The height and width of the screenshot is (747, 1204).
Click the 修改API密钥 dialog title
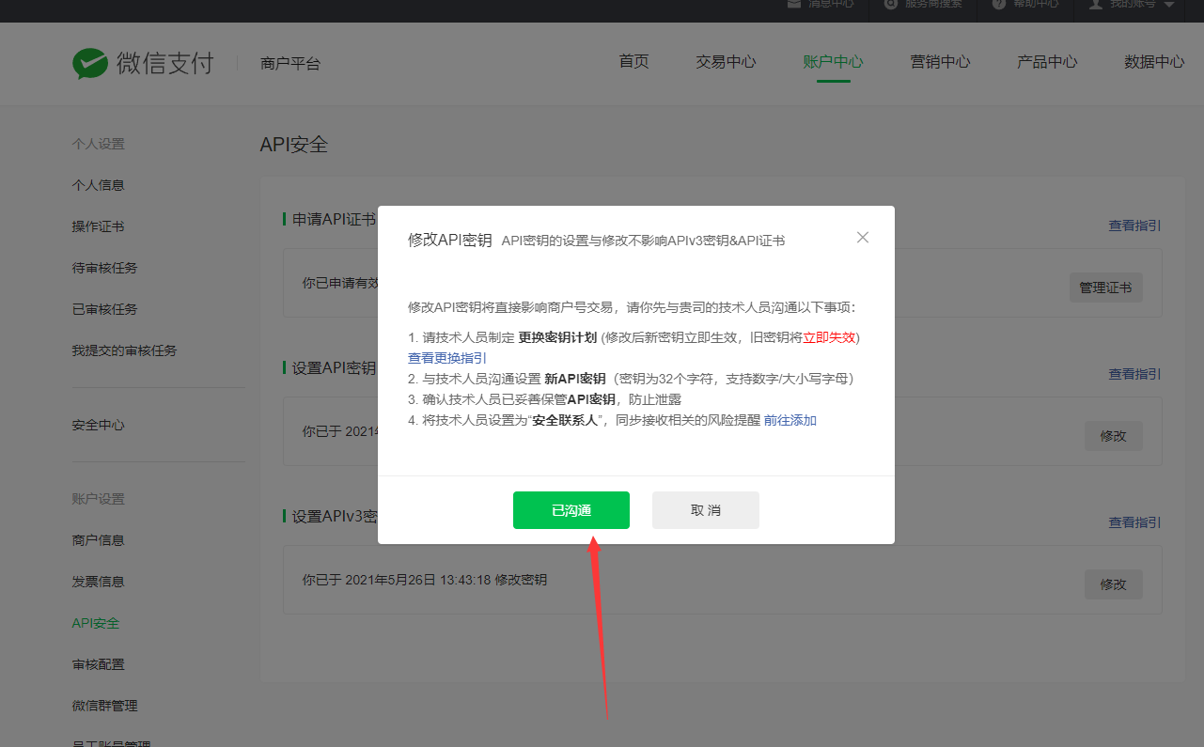coord(449,240)
